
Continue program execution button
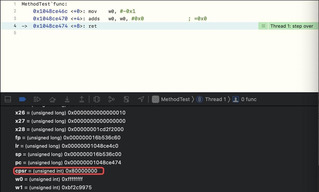(37, 99)
